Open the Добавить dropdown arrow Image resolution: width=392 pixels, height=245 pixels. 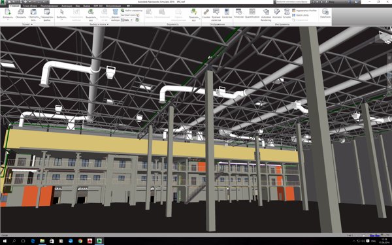coord(7,20)
